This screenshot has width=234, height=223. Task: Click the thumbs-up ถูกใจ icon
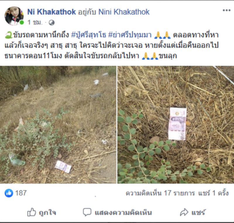click(32, 212)
